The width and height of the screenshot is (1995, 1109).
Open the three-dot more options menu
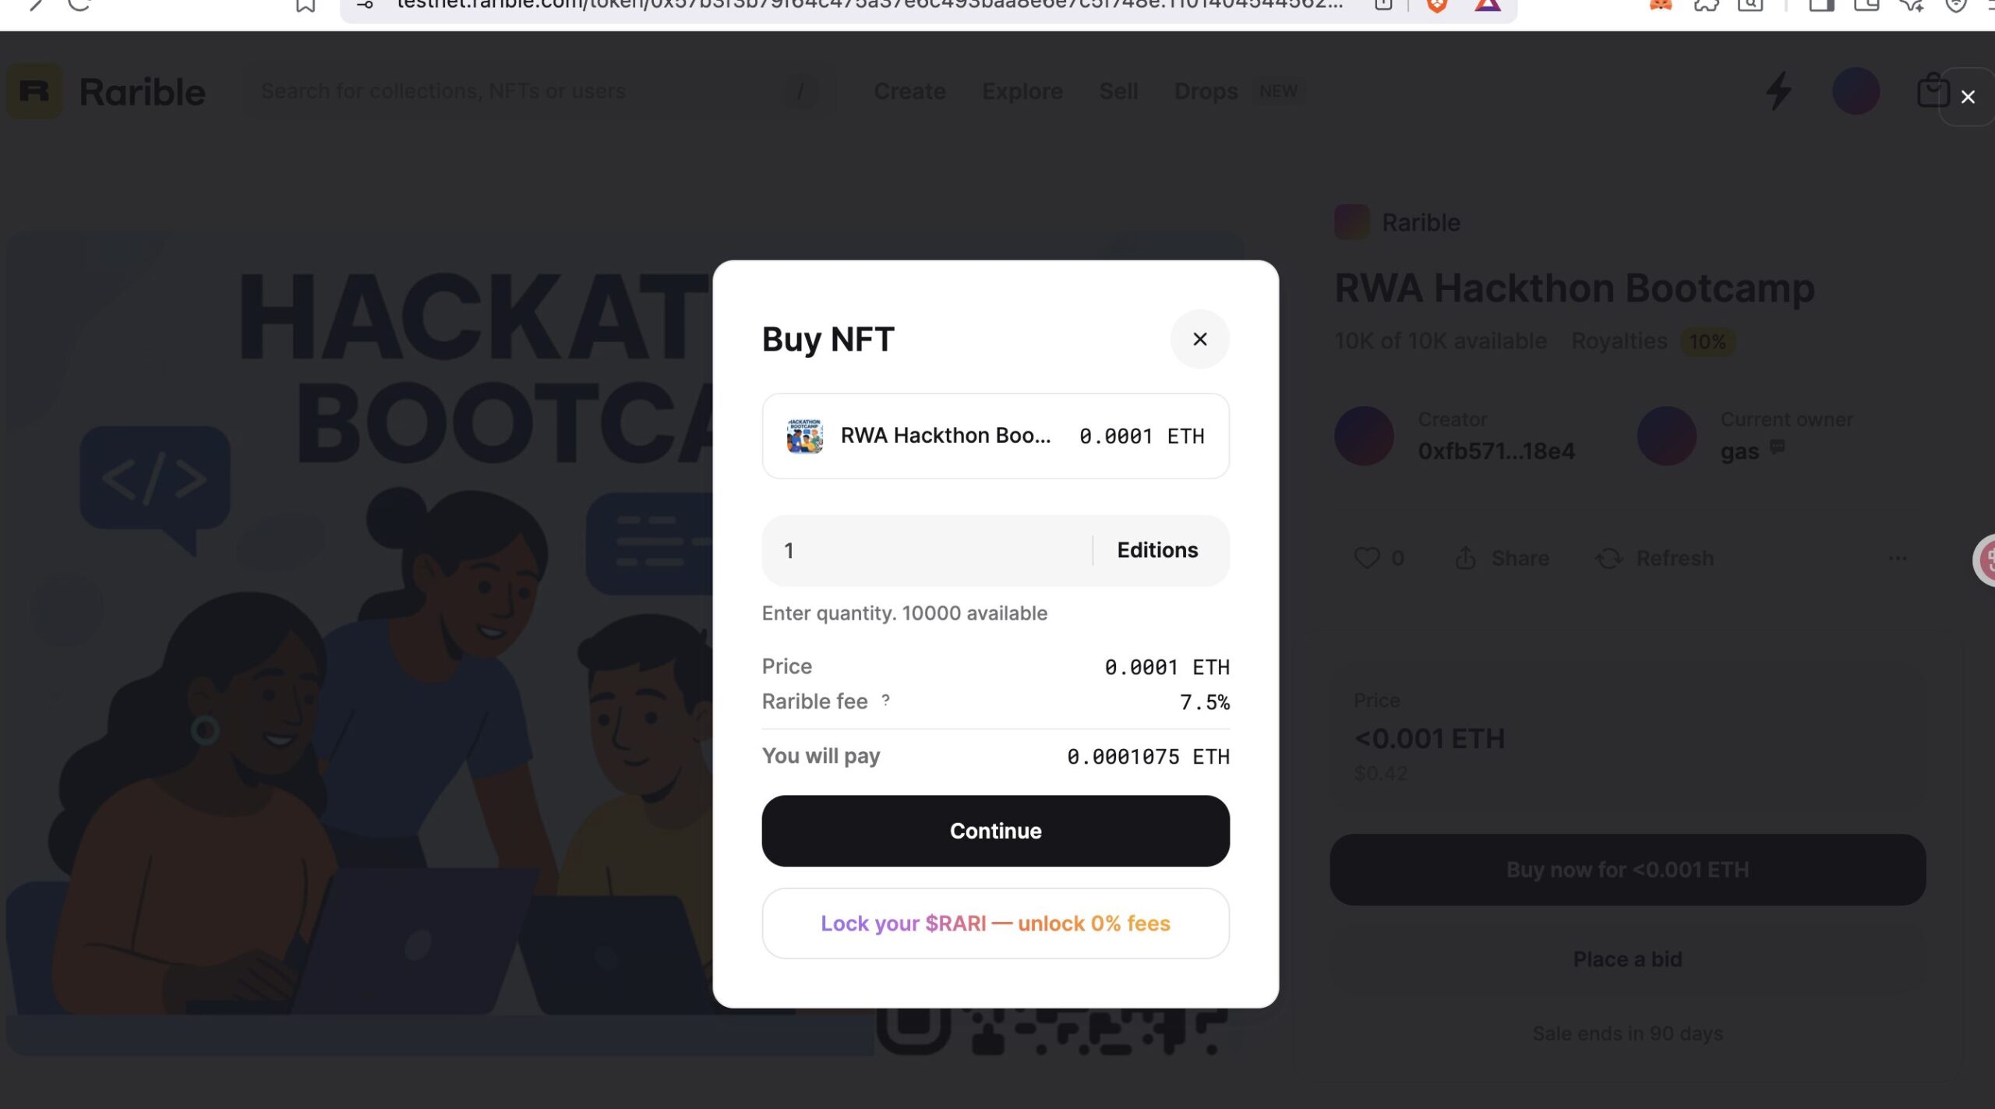pyautogui.click(x=1898, y=558)
